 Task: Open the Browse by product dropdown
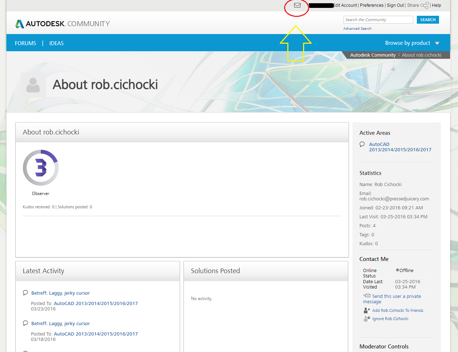tap(411, 43)
